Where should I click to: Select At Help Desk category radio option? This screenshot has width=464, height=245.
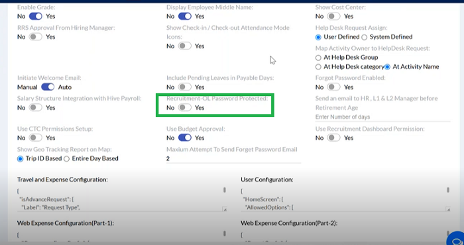318,67
